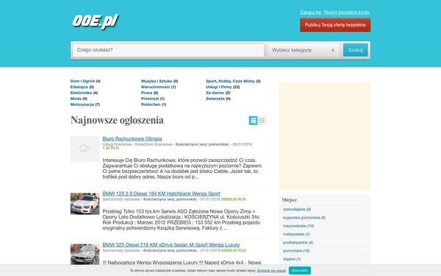Click the Szukaj search button
Viewport: 441px width, 276px height.
pyautogui.click(x=356, y=50)
